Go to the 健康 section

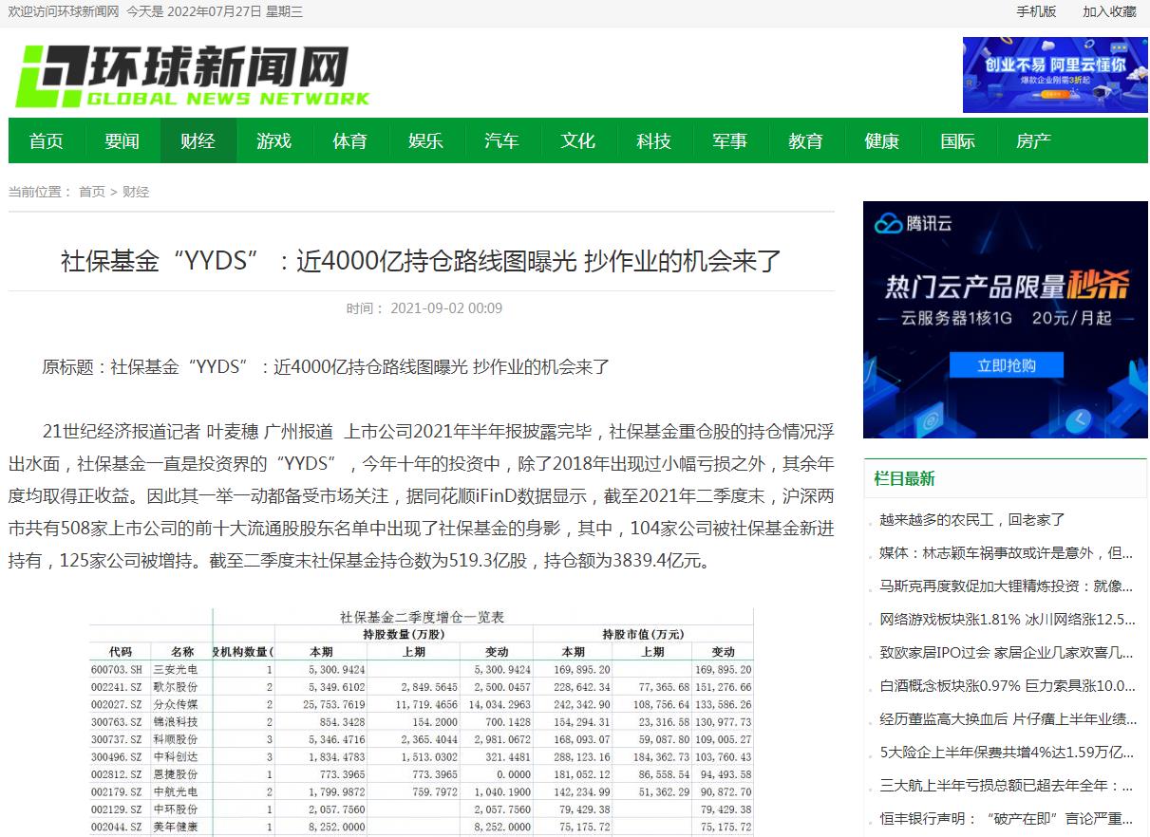[x=882, y=140]
